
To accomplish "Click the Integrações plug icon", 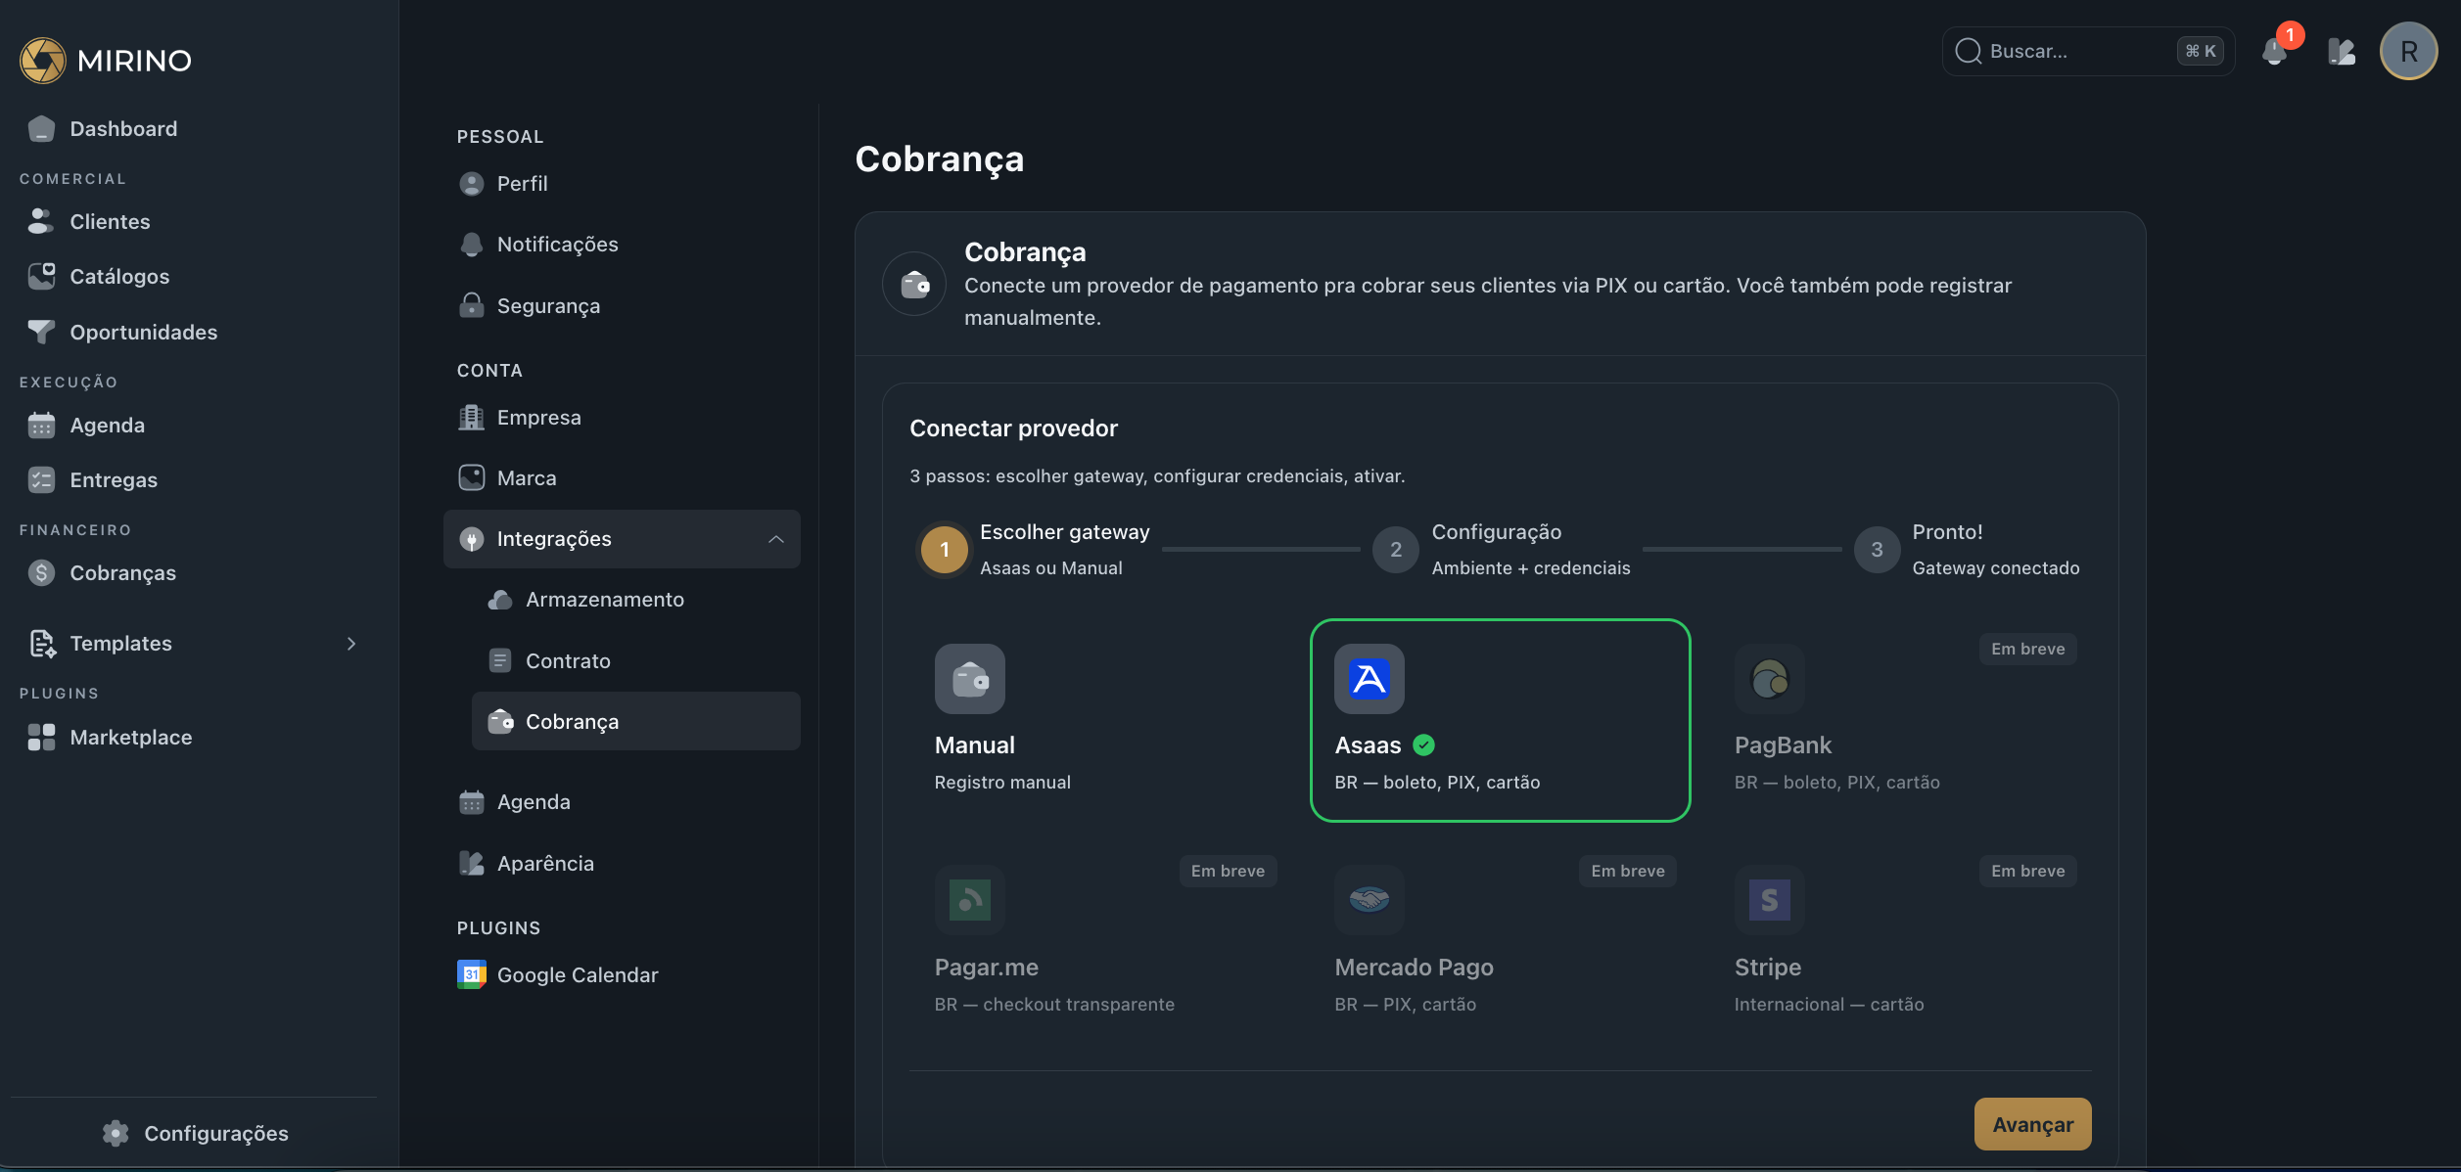I will click(x=472, y=539).
